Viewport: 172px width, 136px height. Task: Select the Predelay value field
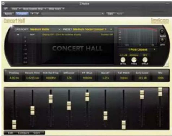[x=14, y=78]
